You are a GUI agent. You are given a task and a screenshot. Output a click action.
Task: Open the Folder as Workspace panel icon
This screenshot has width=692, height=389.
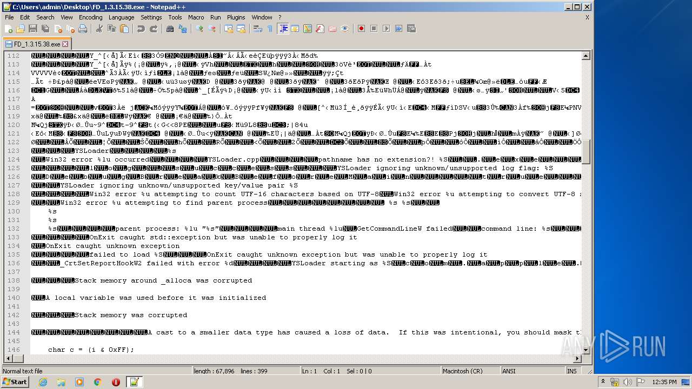point(332,29)
